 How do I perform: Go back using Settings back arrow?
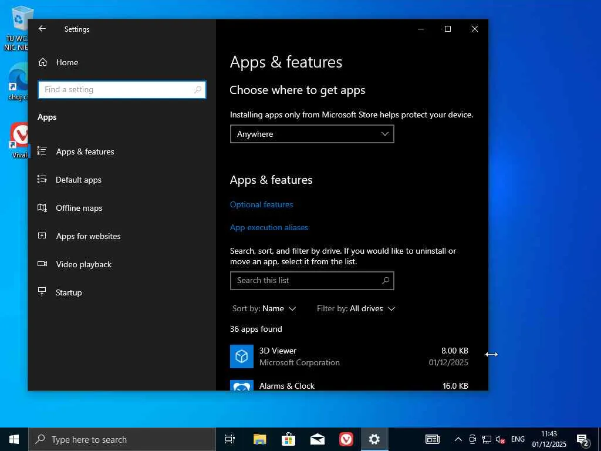click(x=42, y=29)
